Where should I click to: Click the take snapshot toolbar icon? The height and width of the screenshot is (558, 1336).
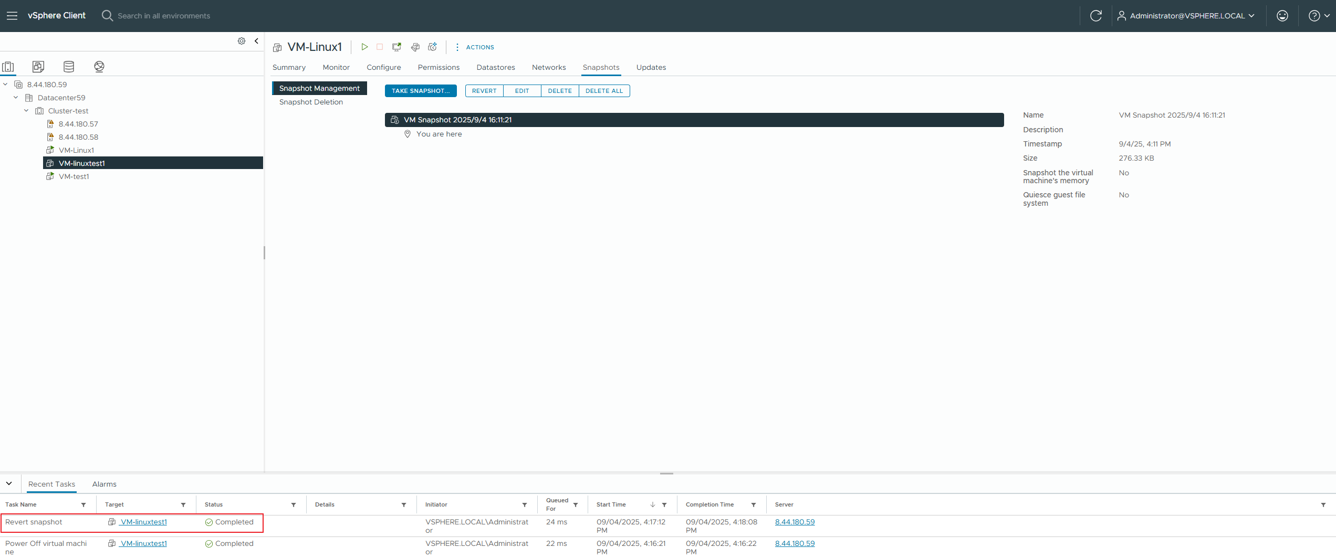pyautogui.click(x=433, y=47)
